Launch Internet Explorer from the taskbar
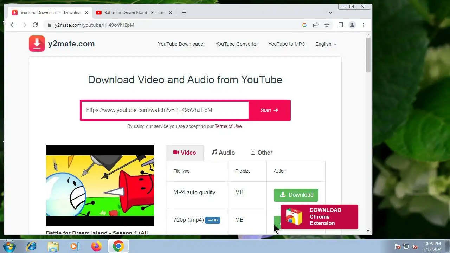Viewport: 450px width, 253px height. point(31,246)
